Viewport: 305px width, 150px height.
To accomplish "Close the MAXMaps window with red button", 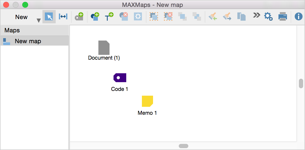I will click(6, 5).
